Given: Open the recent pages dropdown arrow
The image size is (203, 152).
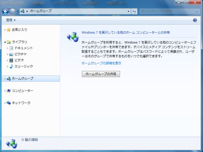Looking at the screenshot, I should 17,11.
